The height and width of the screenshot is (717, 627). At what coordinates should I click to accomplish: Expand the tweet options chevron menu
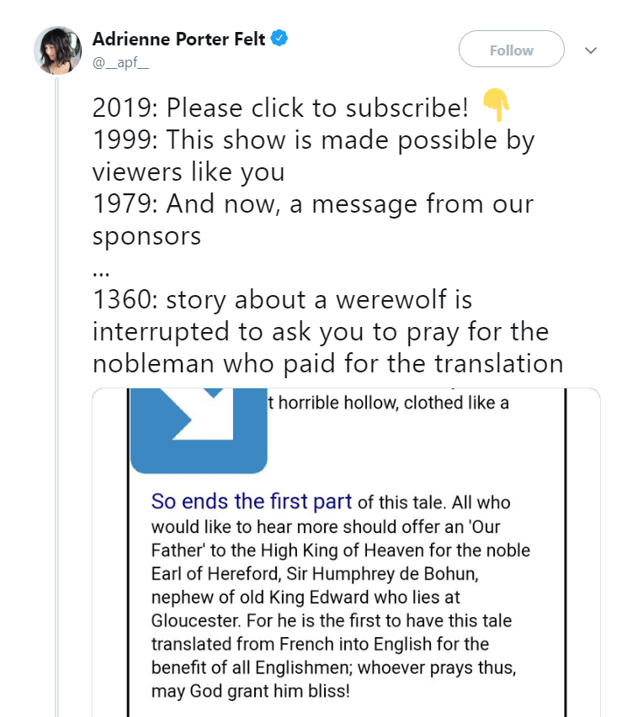click(591, 50)
